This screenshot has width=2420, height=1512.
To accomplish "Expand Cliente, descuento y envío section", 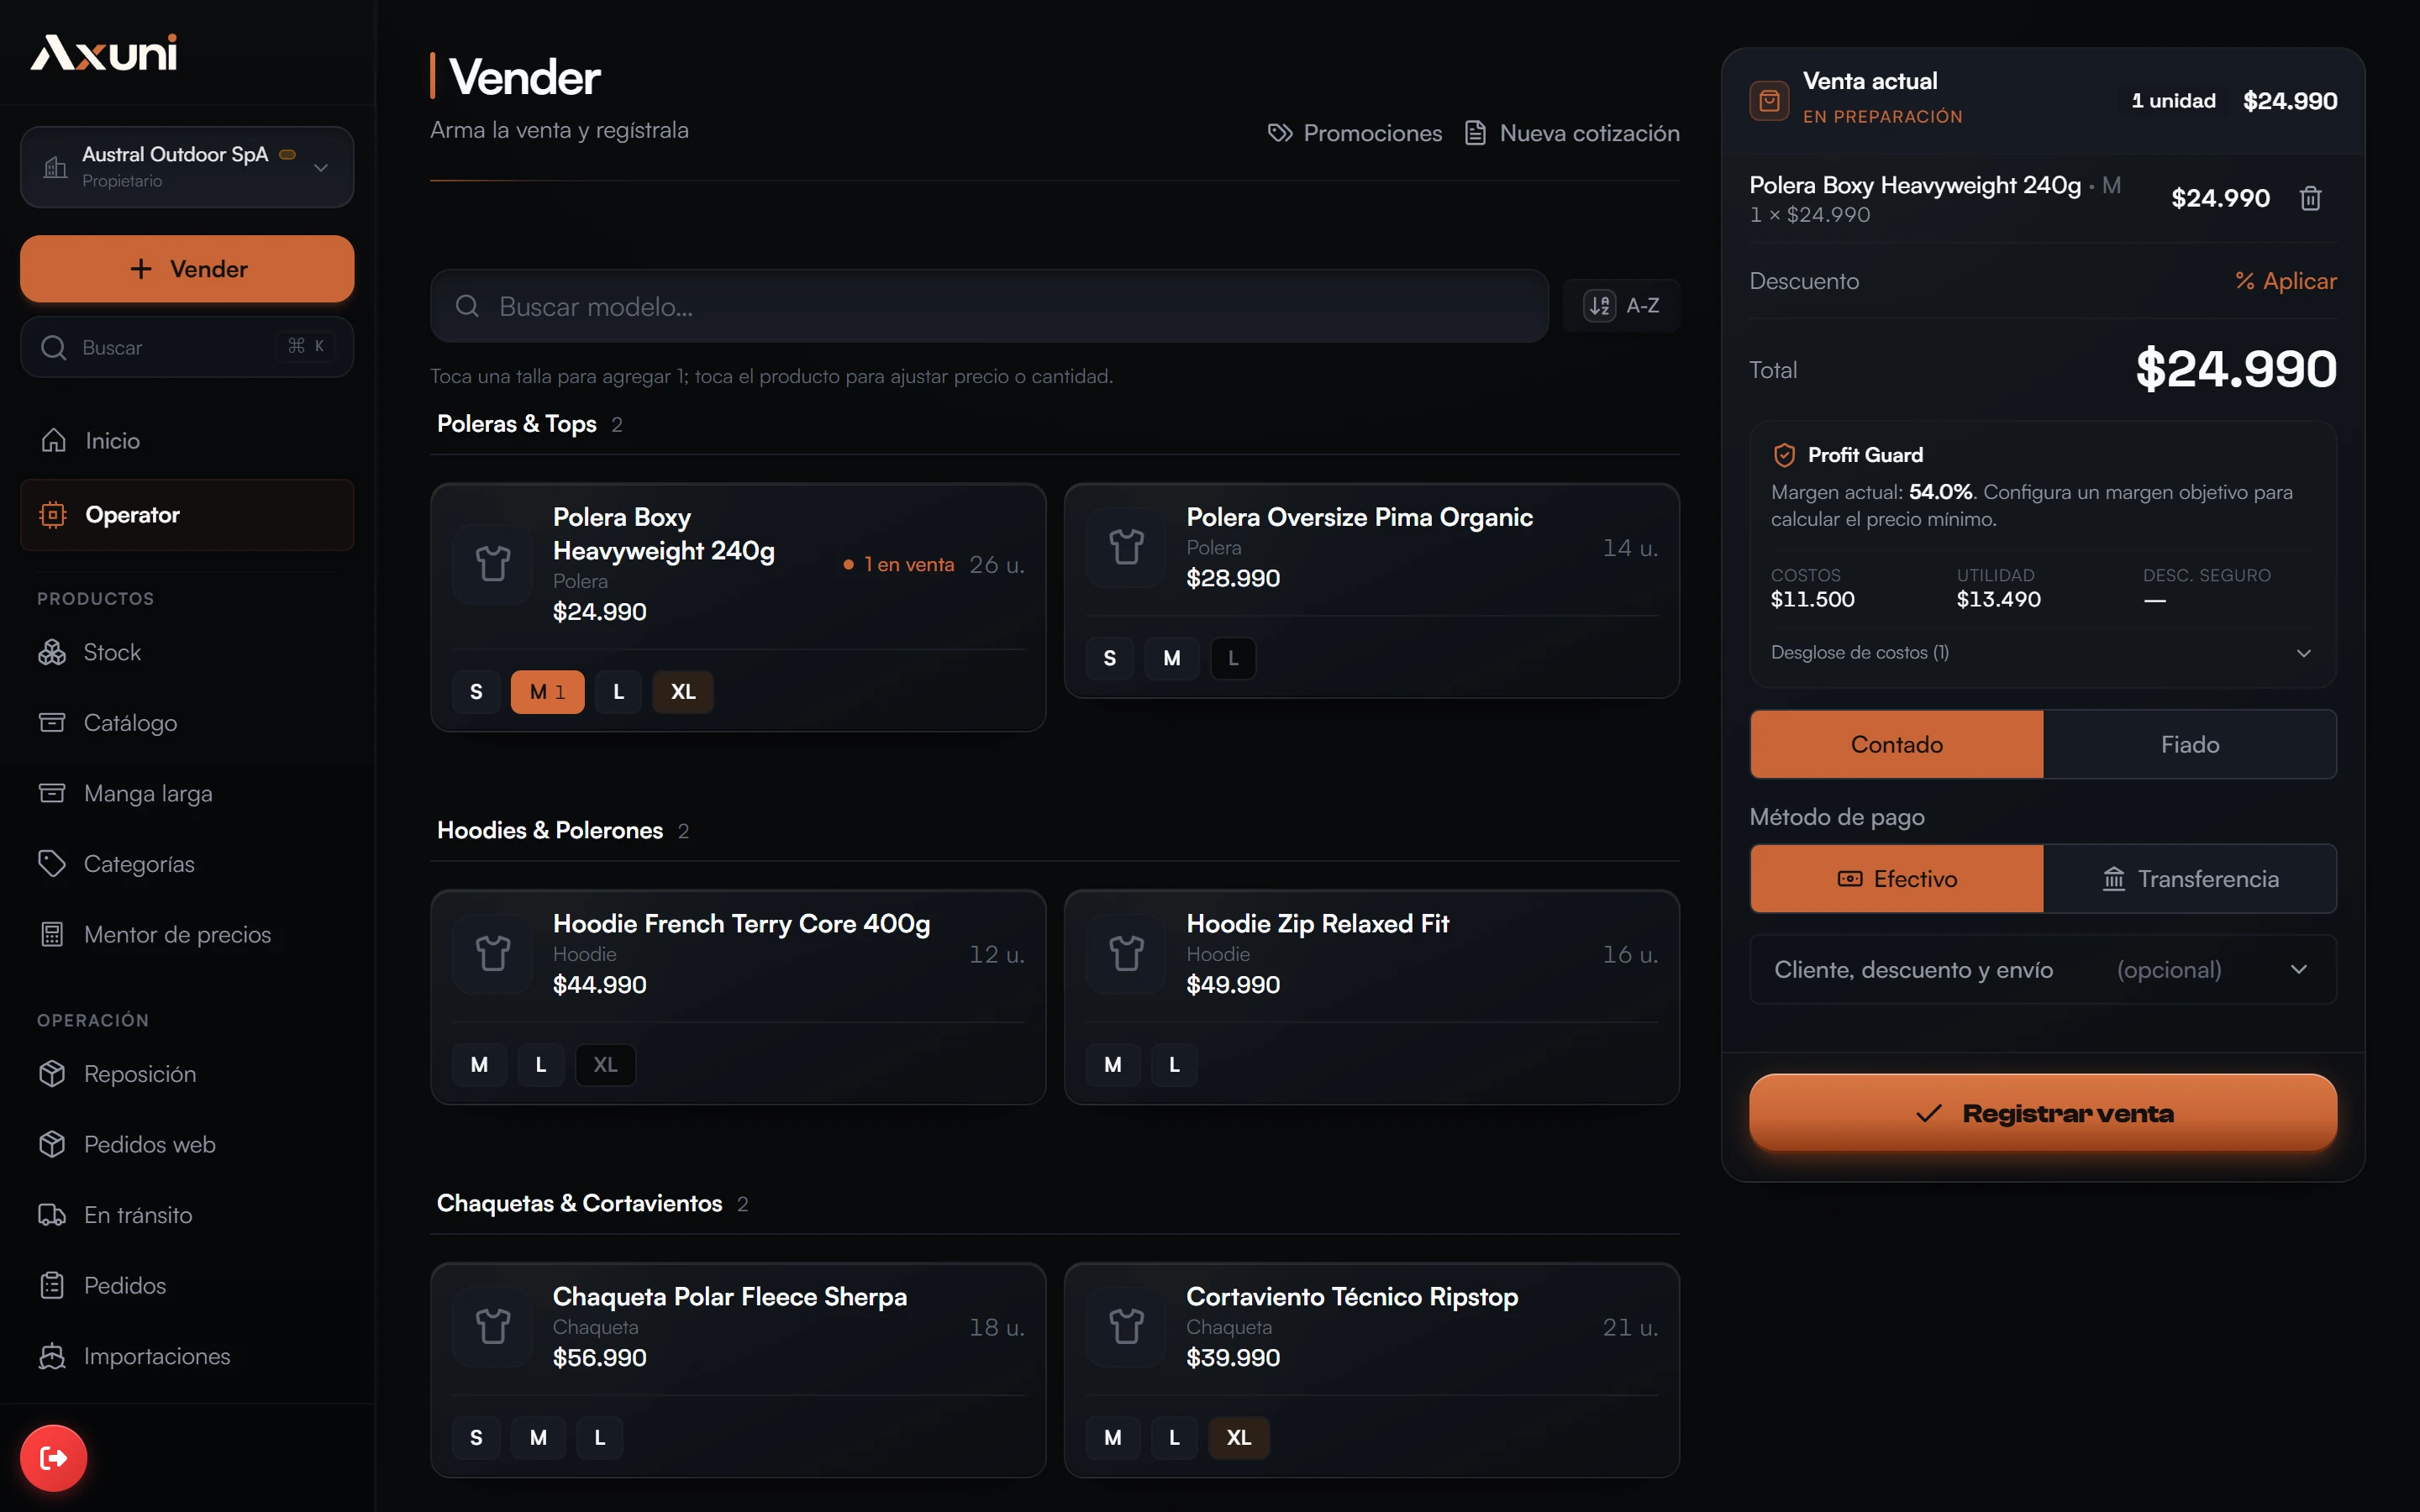I will 2042,969.
